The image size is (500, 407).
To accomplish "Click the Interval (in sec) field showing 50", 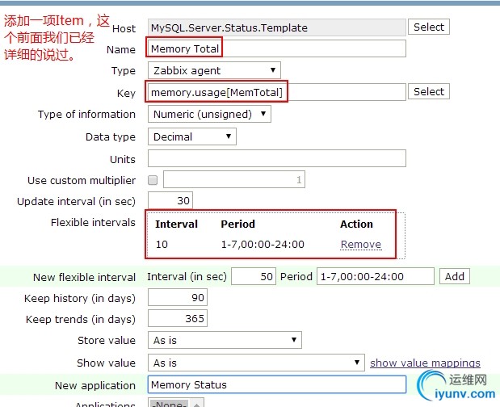I will coord(254,276).
